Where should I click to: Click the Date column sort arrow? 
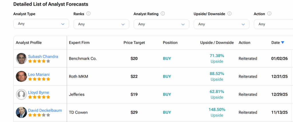[283, 43]
